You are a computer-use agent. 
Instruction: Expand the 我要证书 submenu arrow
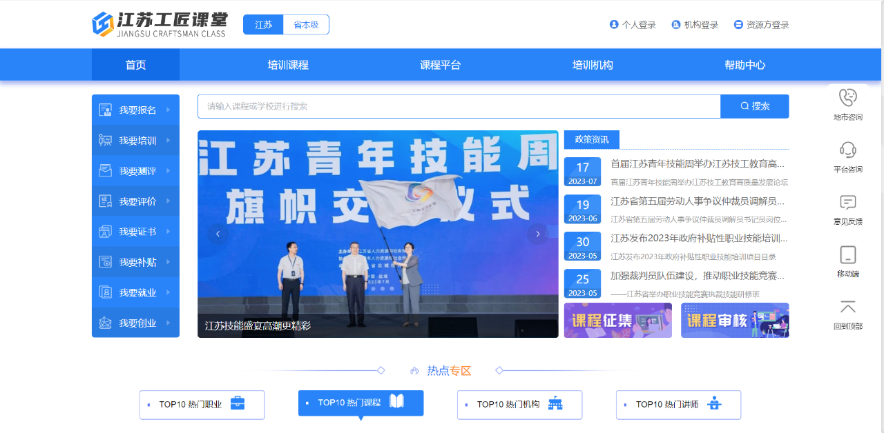[x=168, y=232]
